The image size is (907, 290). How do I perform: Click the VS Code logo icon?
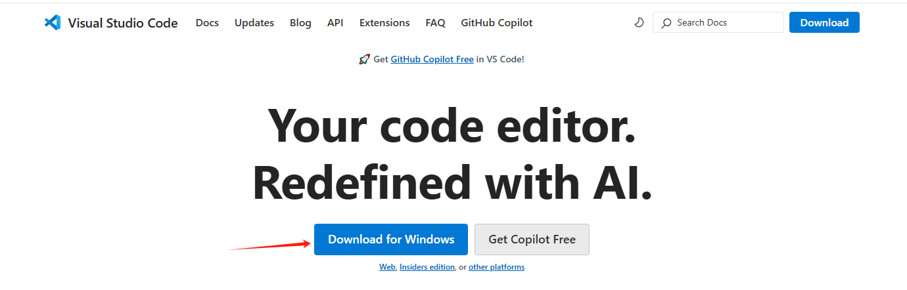pos(52,22)
